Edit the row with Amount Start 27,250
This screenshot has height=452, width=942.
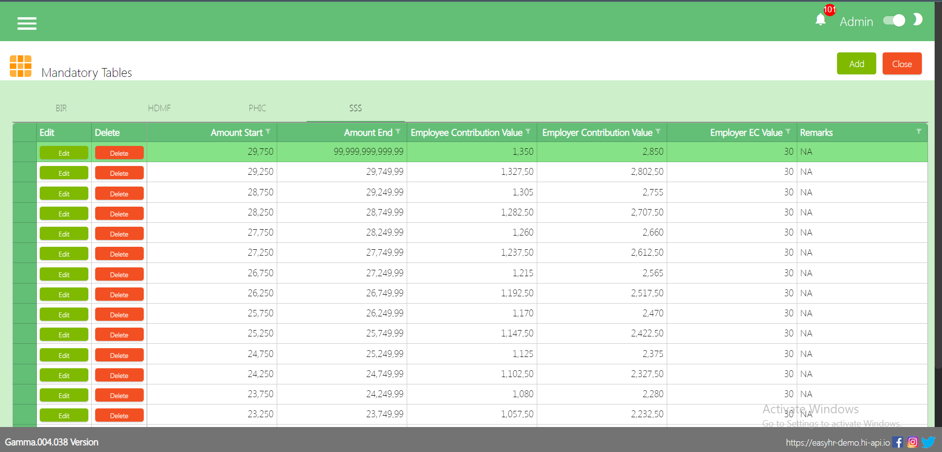pos(64,254)
